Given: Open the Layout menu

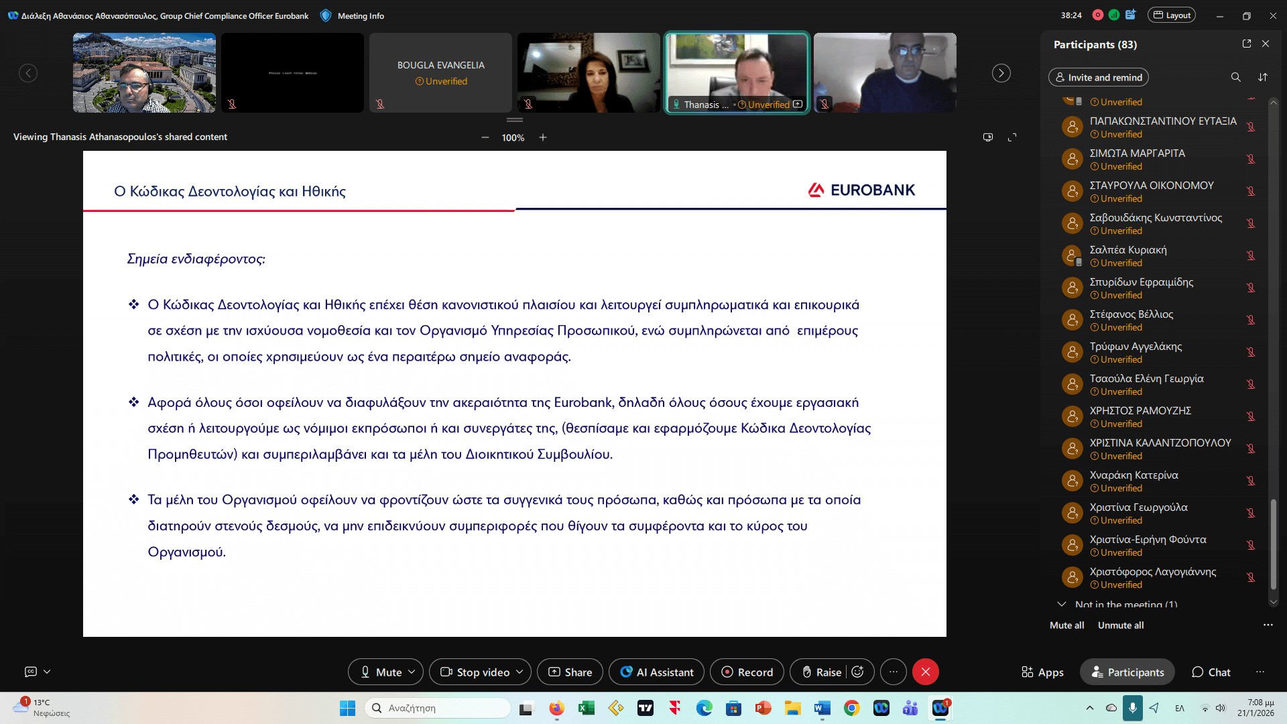Looking at the screenshot, I should click(x=1172, y=15).
